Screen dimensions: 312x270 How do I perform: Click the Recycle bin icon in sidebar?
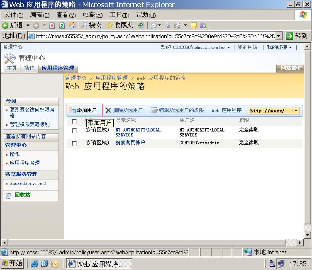coord(8,196)
